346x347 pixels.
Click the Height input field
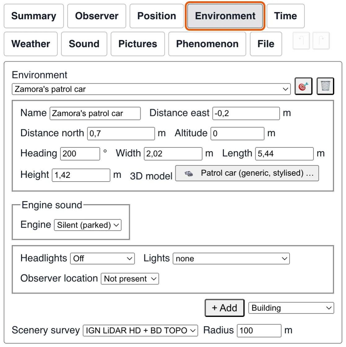81,175
